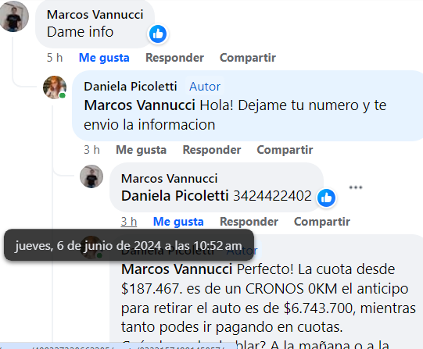This screenshot has height=349, width=423.
Task: Click the "5 h" timestamp link
Action: click(x=55, y=58)
